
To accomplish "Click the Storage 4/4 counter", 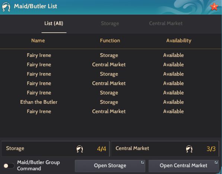I will tap(55, 149).
